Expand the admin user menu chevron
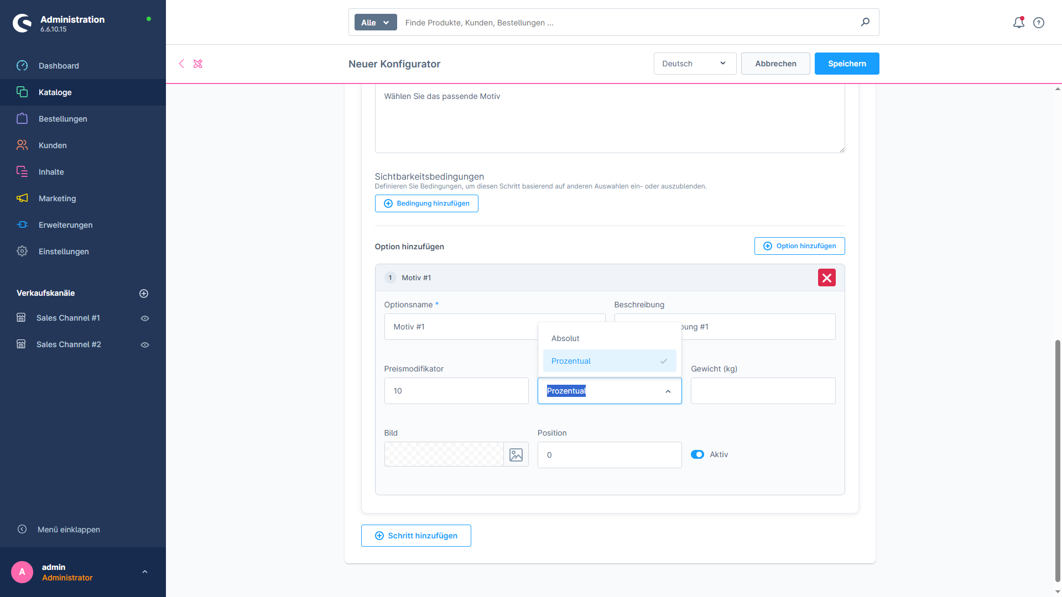 click(145, 572)
